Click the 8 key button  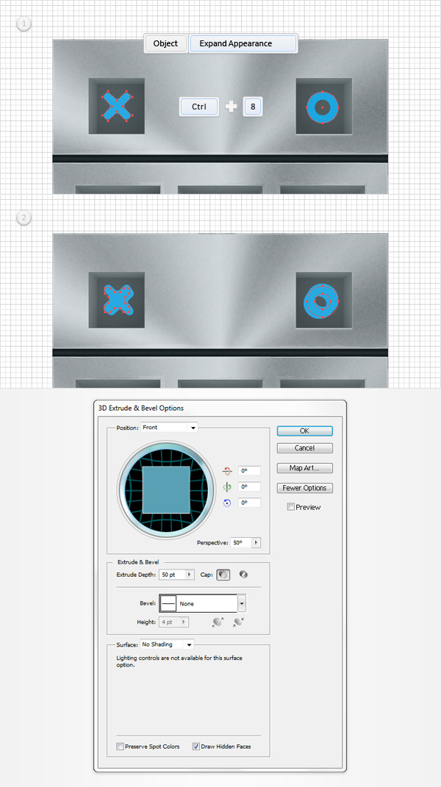pyautogui.click(x=253, y=107)
